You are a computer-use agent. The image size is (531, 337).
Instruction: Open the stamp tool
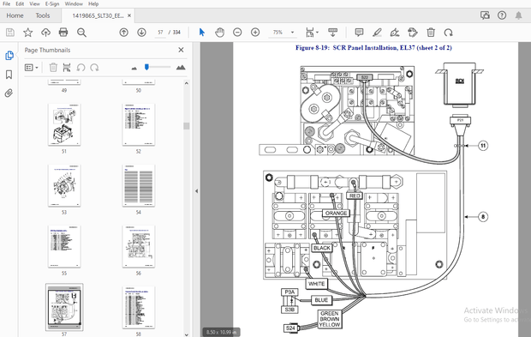(413, 33)
